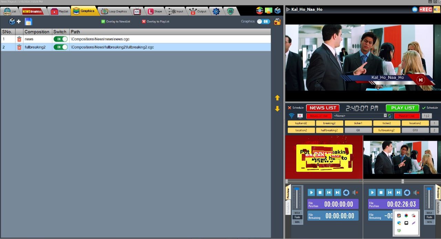Take a snapshot with the camera icon

[x=414, y=9]
